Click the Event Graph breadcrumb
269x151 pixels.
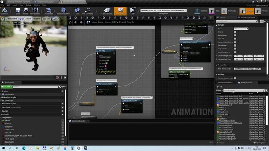coord(127,22)
